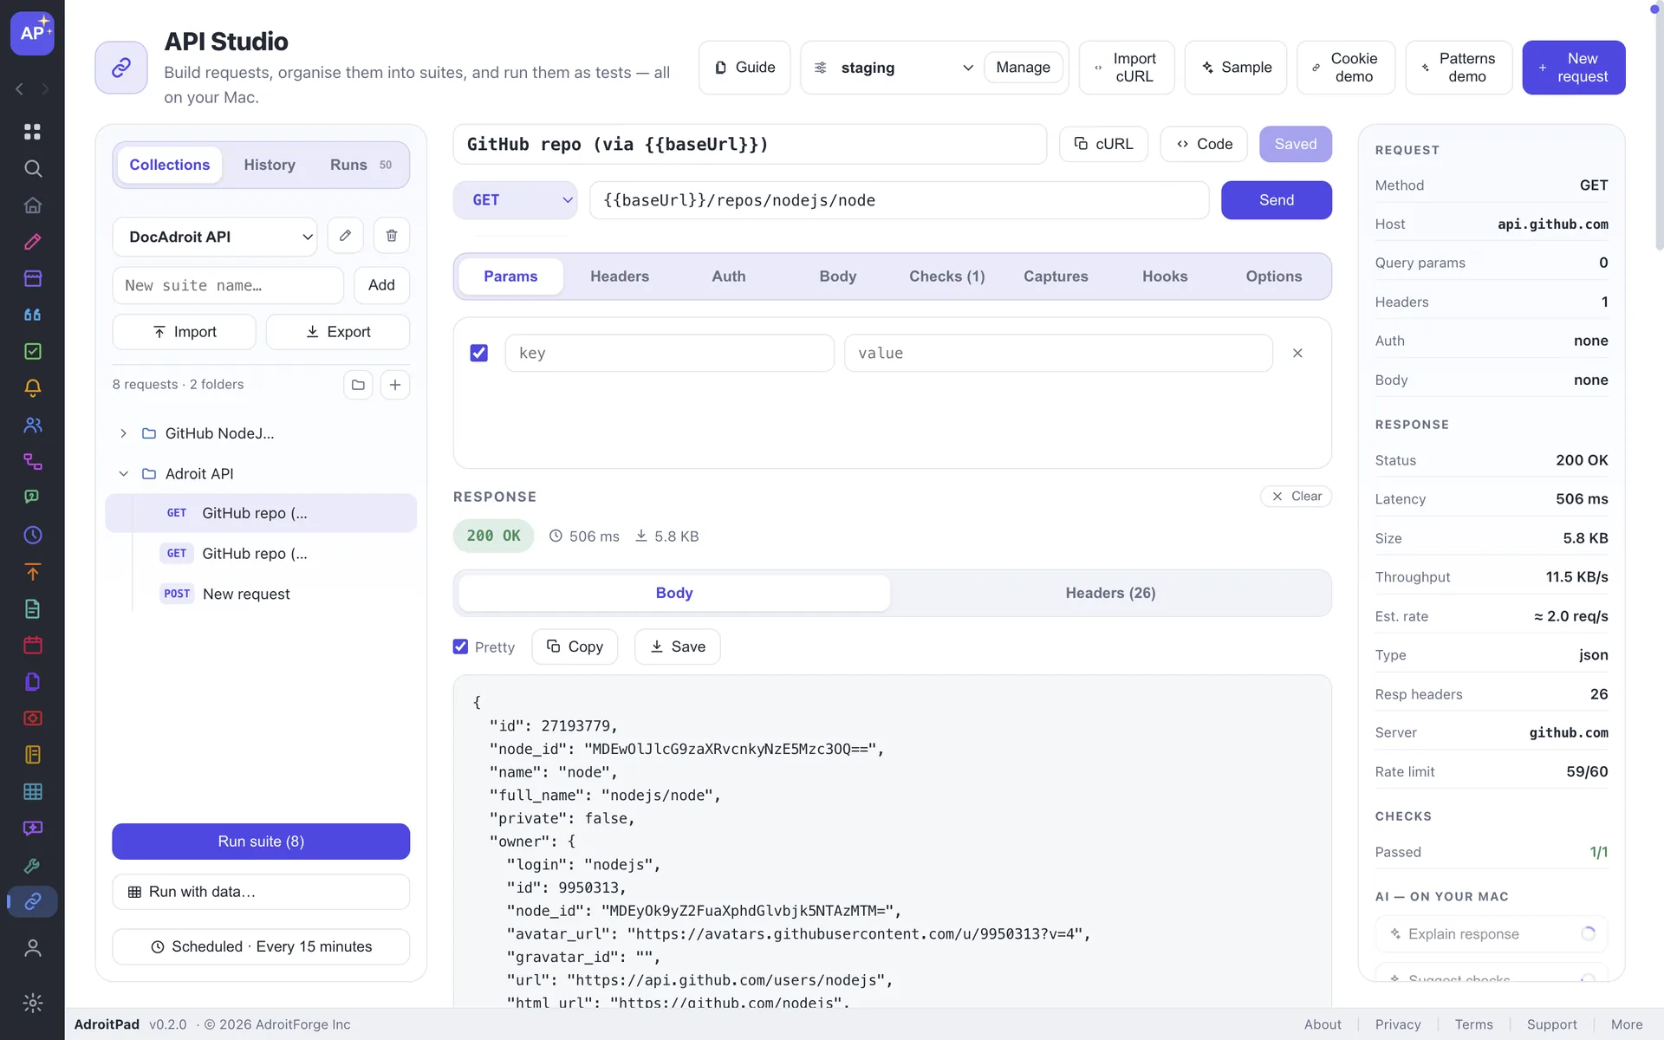Viewport: 1664px width, 1040px height.
Task: Open the clock icon in sidebar
Action: 32,535
